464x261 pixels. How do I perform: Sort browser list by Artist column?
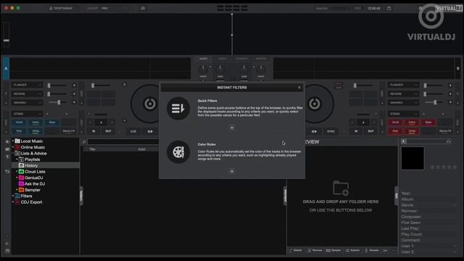142,149
